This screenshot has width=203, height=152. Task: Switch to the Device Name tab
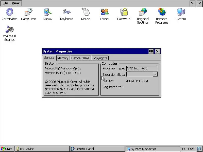click(80, 58)
